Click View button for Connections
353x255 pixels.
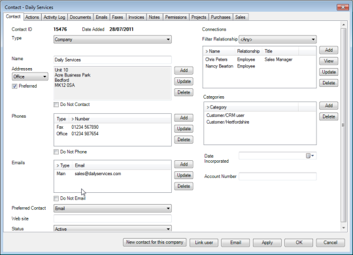[329, 61]
